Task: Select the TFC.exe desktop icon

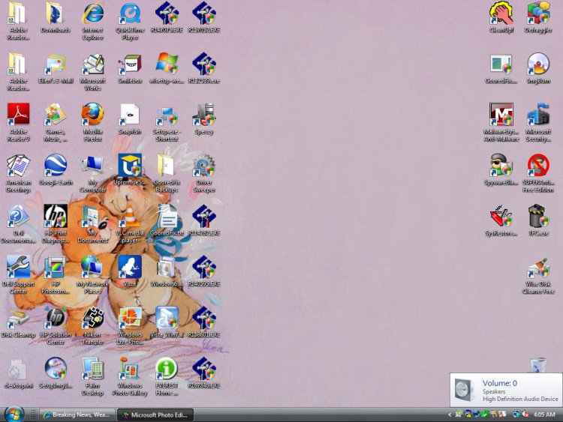Action: 538,221
